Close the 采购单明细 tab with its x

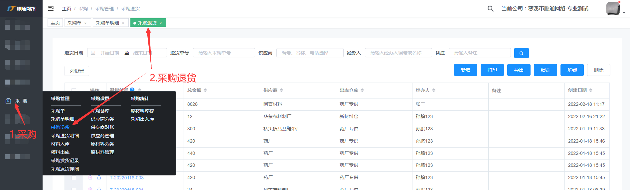123,23
